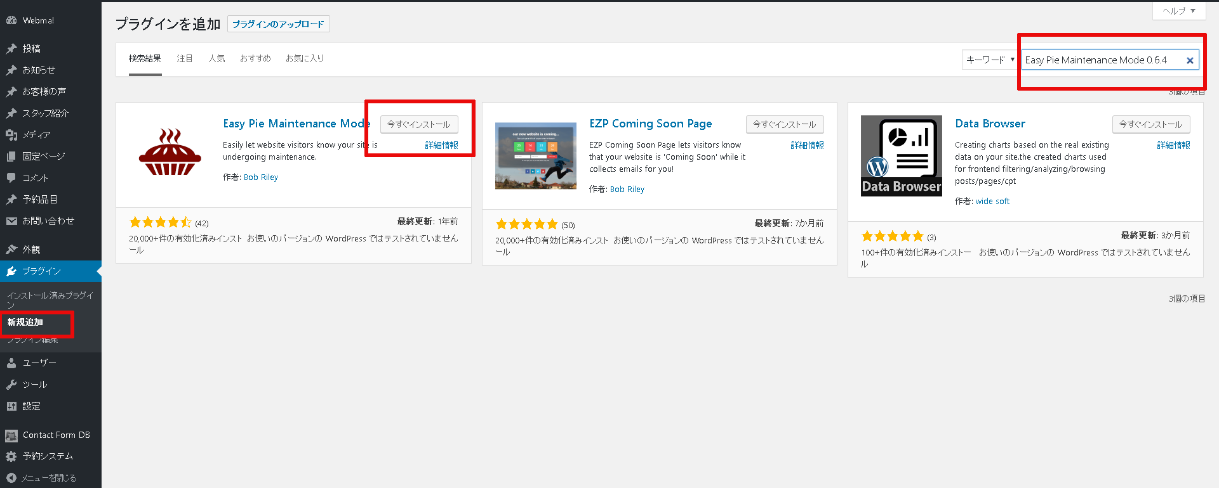Click the 外観 paintbrush icon
This screenshot has width=1219, height=488.
click(x=11, y=250)
